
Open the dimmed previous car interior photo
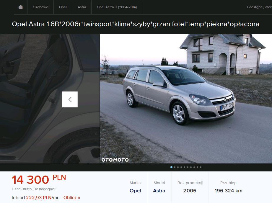tap(50, 99)
